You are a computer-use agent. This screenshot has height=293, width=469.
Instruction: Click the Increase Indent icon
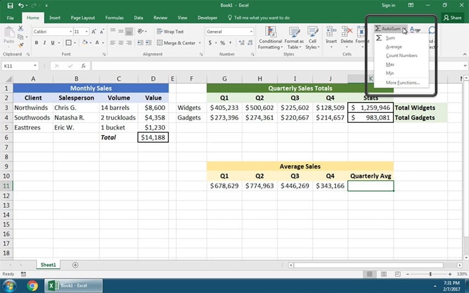point(148,43)
